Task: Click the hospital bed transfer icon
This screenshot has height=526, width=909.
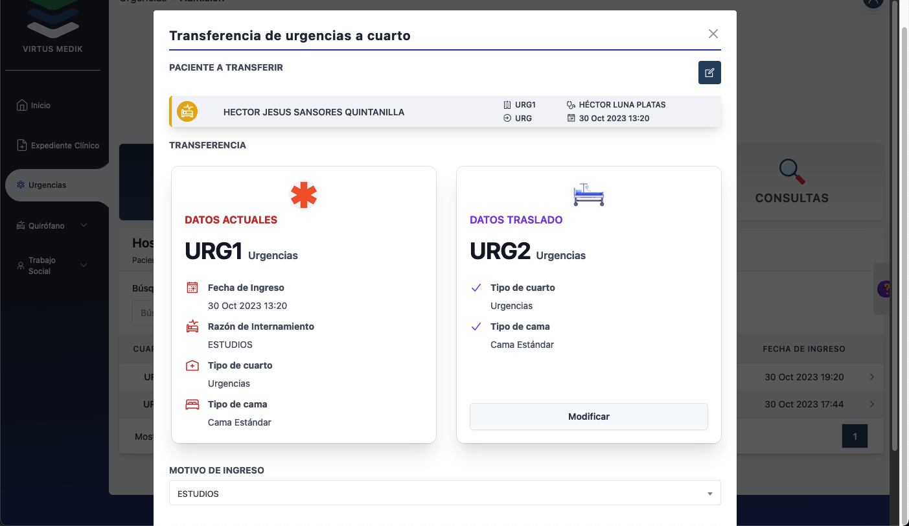Action: point(588,194)
